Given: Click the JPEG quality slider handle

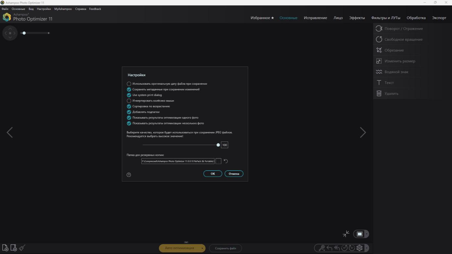Looking at the screenshot, I should pos(218,145).
